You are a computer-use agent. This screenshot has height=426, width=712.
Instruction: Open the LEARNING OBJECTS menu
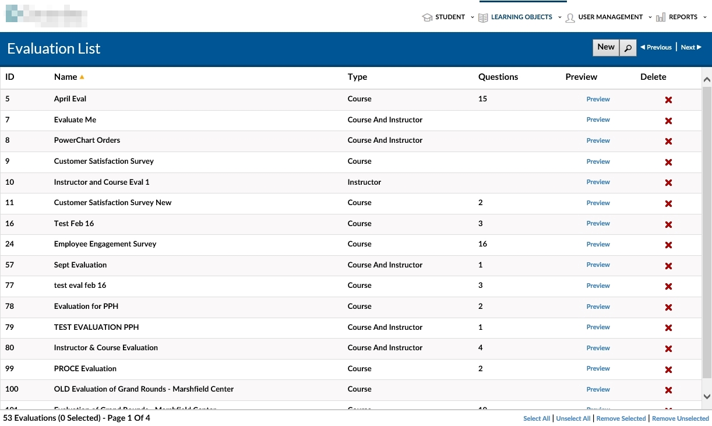(521, 17)
